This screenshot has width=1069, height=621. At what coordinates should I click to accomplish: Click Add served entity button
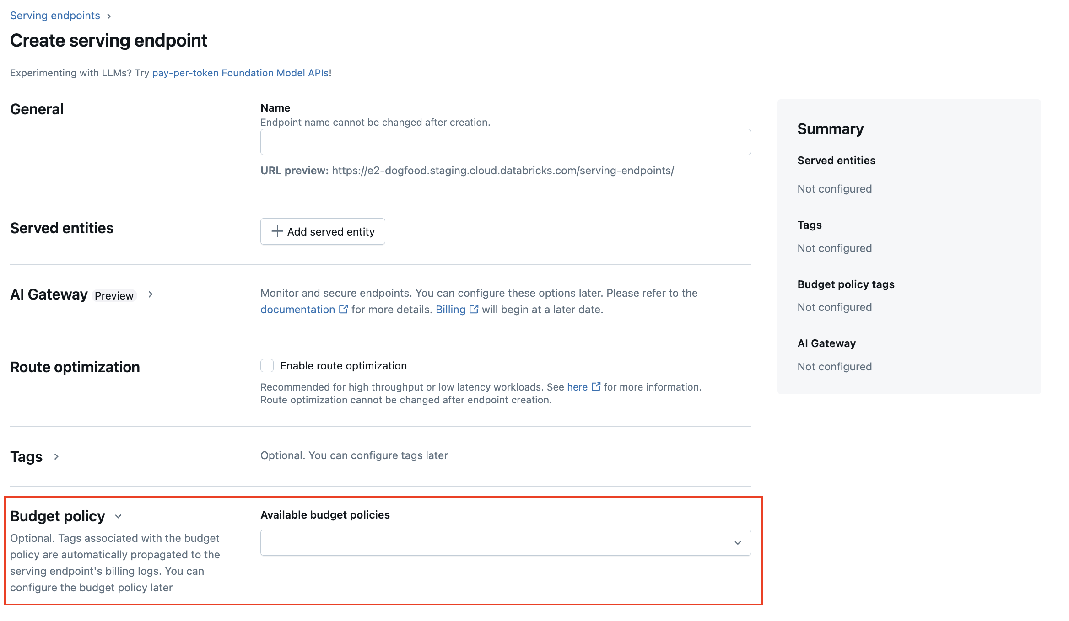(x=323, y=230)
